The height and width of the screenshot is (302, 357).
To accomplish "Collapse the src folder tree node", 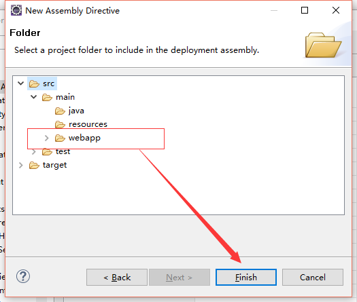I will [x=20, y=83].
